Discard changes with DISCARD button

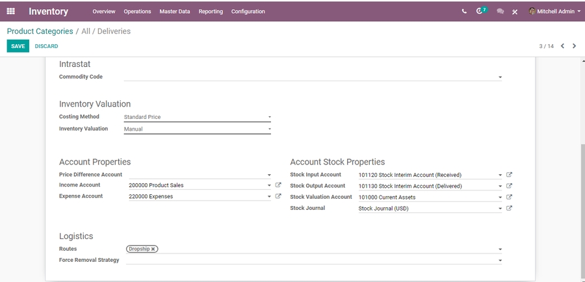pos(46,46)
